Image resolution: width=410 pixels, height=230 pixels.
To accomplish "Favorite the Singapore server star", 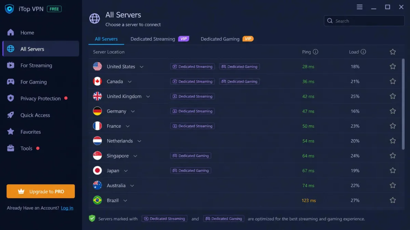I will pyautogui.click(x=393, y=156).
